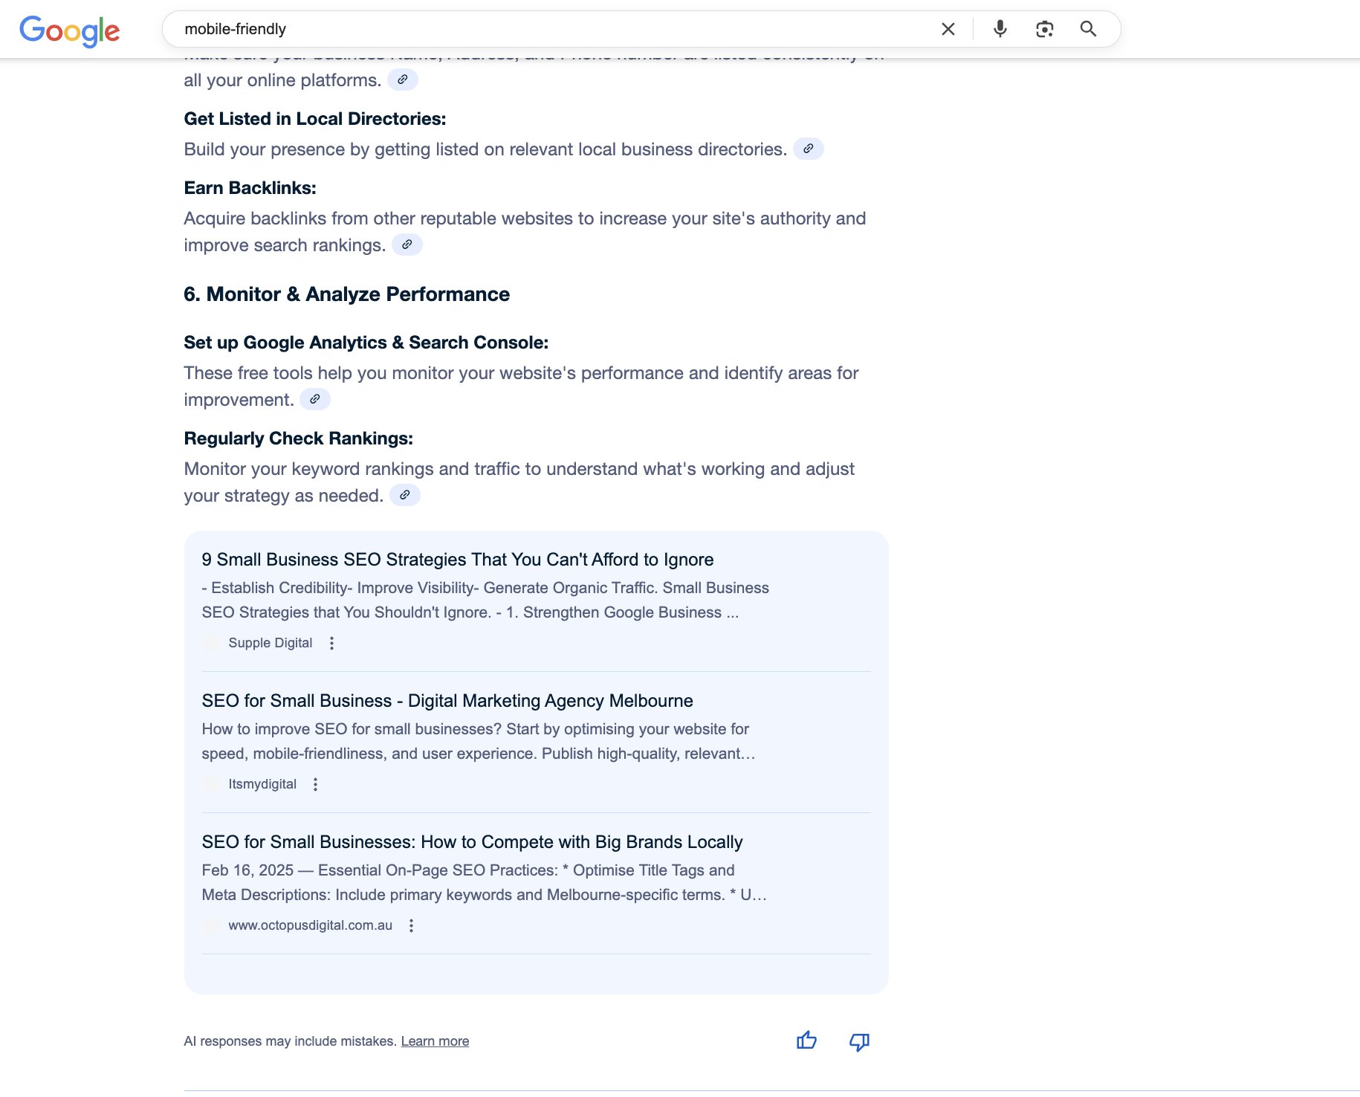Follow the 'Learn more' link
The image size is (1360, 1097).
435,1041
